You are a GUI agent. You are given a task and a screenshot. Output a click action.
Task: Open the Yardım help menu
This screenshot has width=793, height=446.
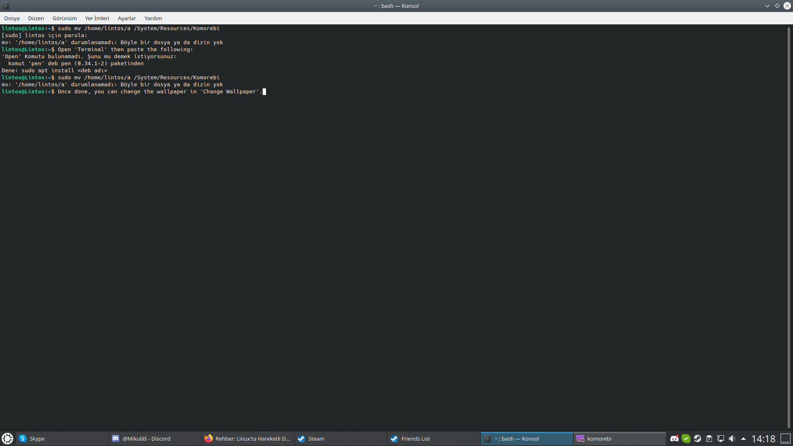(153, 18)
